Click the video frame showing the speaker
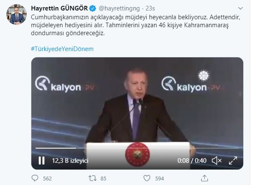 pyautogui.click(x=137, y=107)
